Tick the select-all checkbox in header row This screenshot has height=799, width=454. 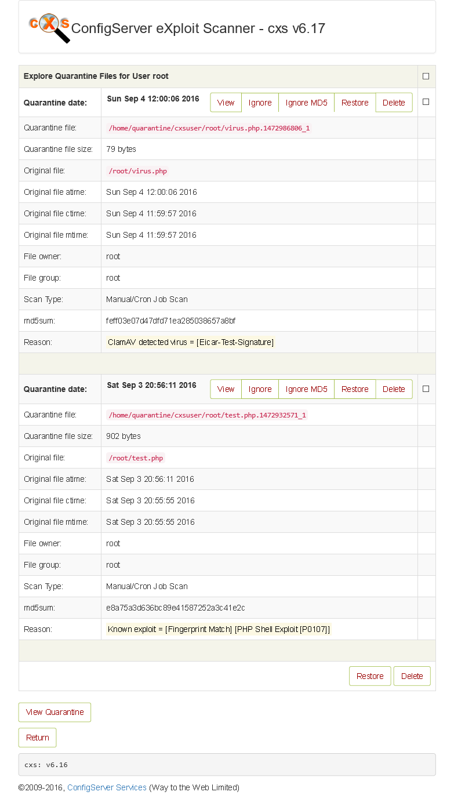pyautogui.click(x=426, y=76)
